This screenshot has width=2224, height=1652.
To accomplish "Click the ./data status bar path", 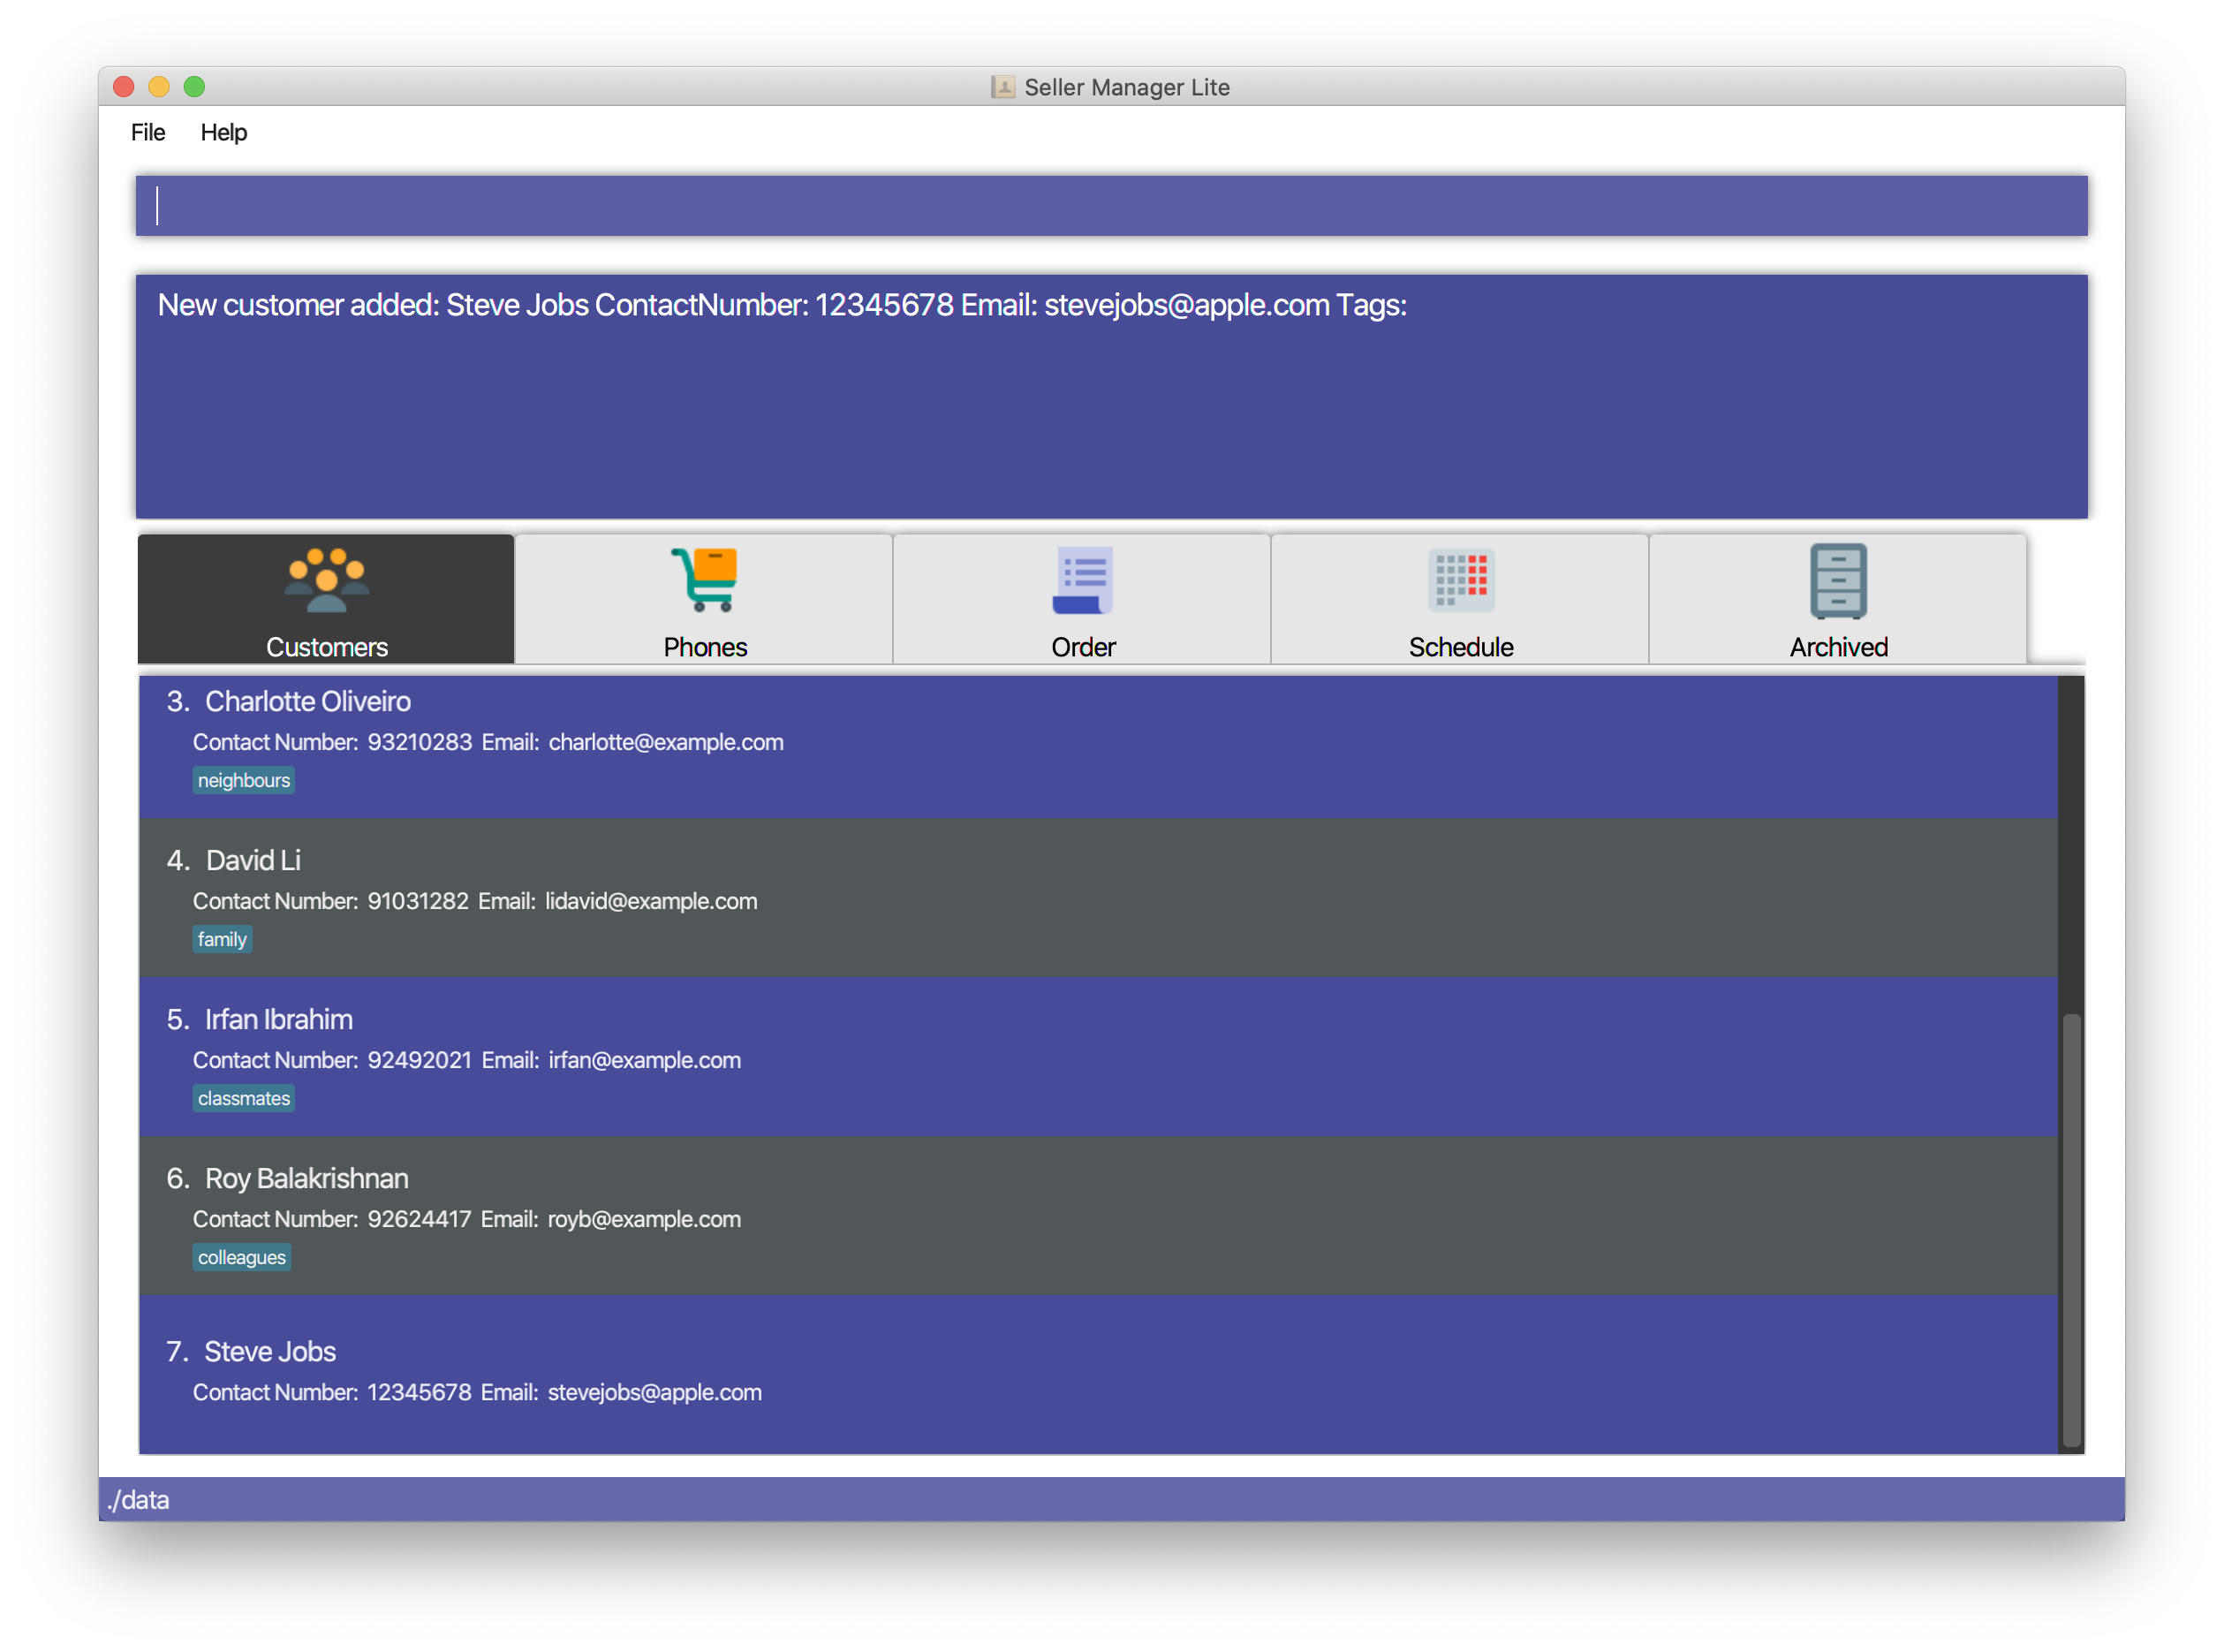I will click(x=139, y=1500).
